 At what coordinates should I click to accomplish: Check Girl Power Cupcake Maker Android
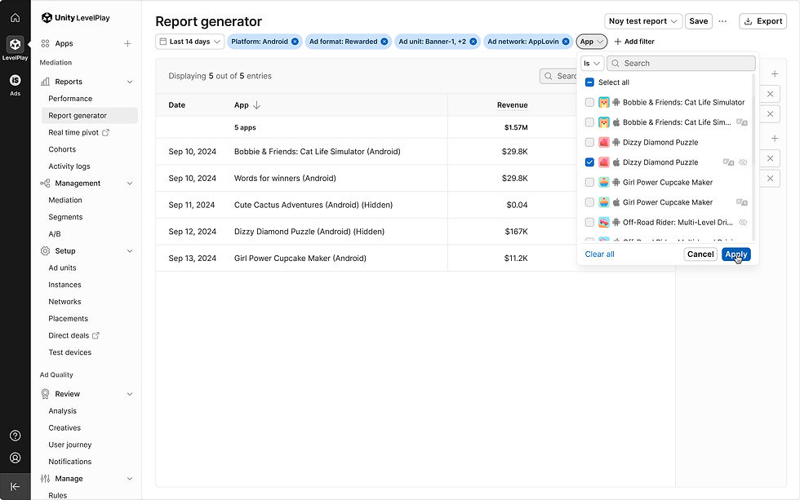click(589, 182)
